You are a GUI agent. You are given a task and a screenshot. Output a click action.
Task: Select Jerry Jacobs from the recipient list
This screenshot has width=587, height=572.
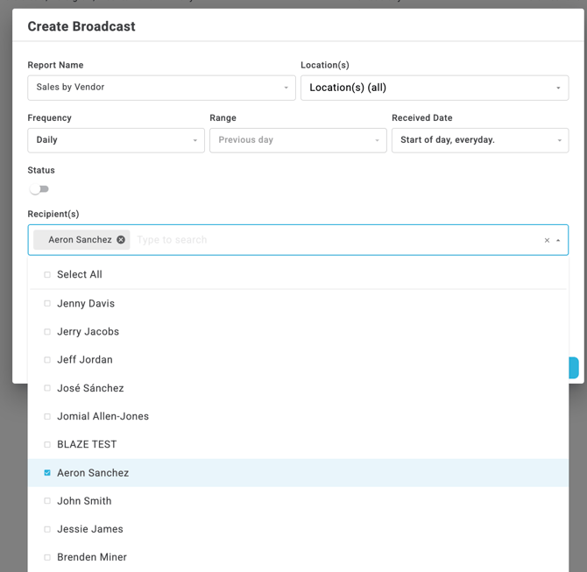tap(88, 332)
